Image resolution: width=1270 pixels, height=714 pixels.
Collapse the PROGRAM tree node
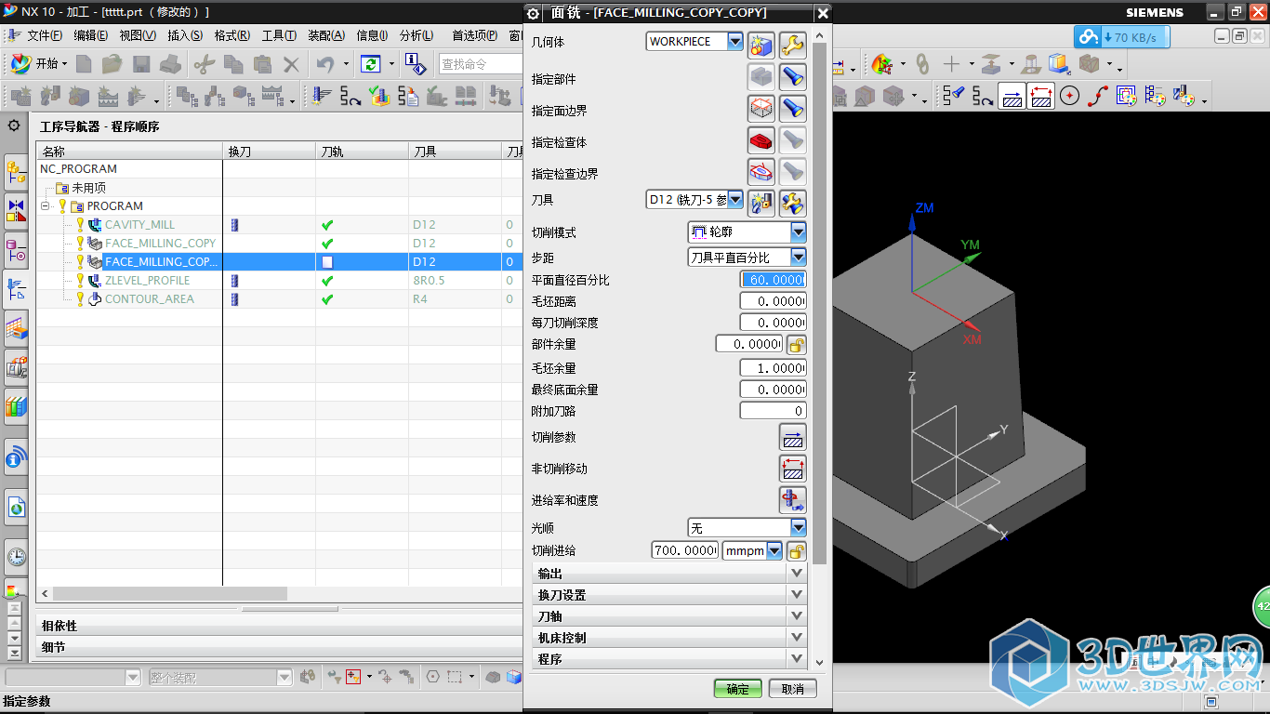45,206
